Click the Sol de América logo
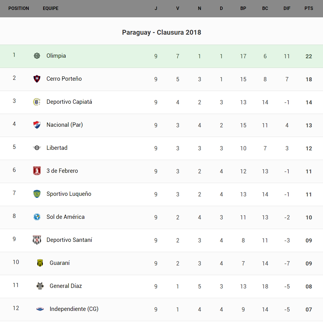Viewport: 323px width, 324px height. (37, 217)
